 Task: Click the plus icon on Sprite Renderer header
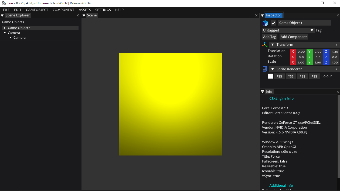(336, 69)
